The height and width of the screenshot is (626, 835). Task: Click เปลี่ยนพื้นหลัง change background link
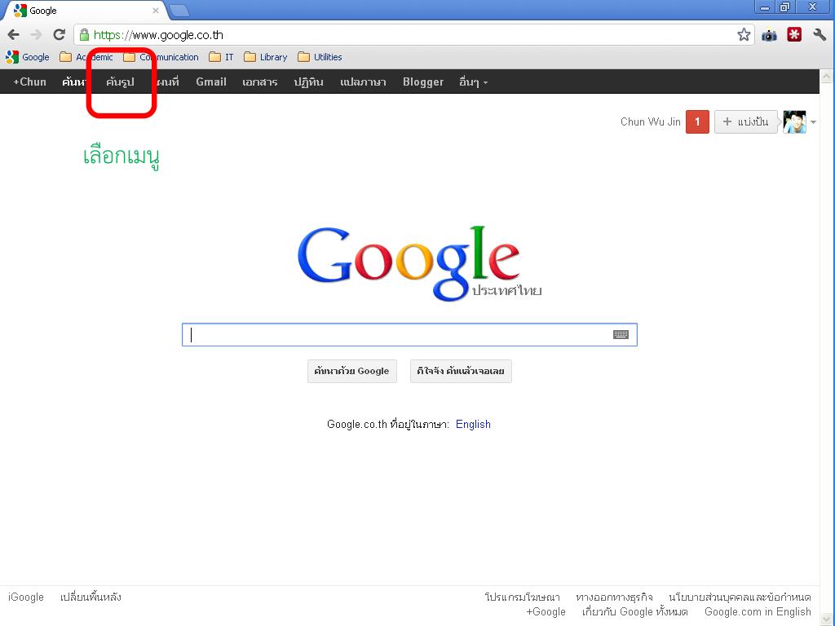(x=91, y=597)
